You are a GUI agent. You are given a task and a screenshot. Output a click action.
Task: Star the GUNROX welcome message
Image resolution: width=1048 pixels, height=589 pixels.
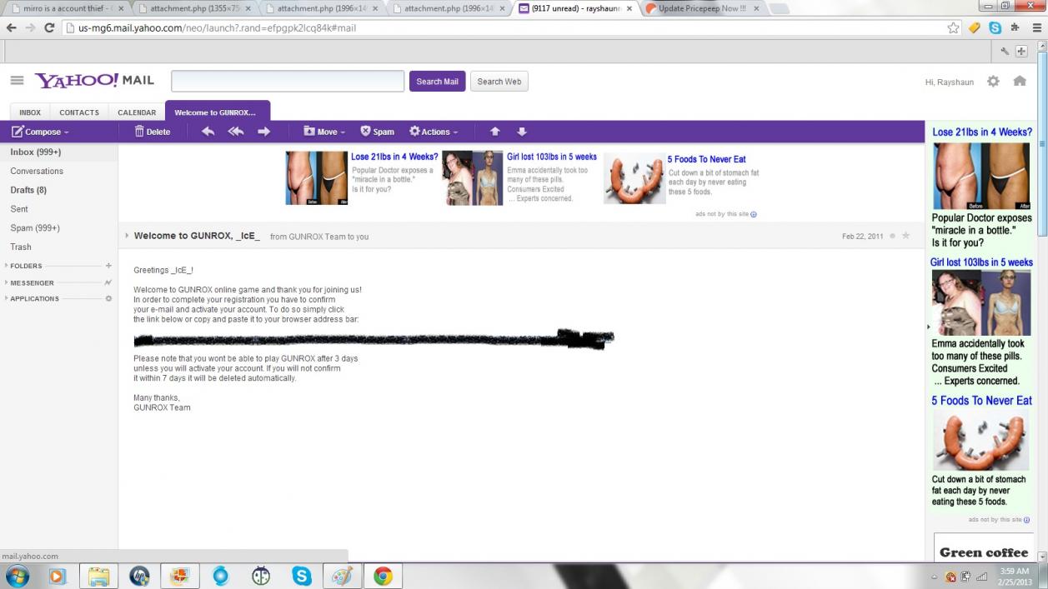tap(906, 237)
